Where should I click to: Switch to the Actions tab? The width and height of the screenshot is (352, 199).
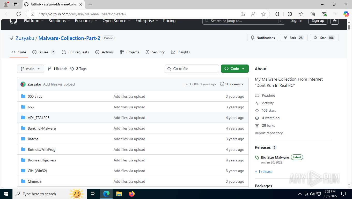click(x=105, y=52)
